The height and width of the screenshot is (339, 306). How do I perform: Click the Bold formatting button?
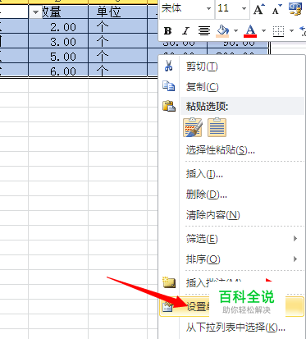tap(167, 31)
